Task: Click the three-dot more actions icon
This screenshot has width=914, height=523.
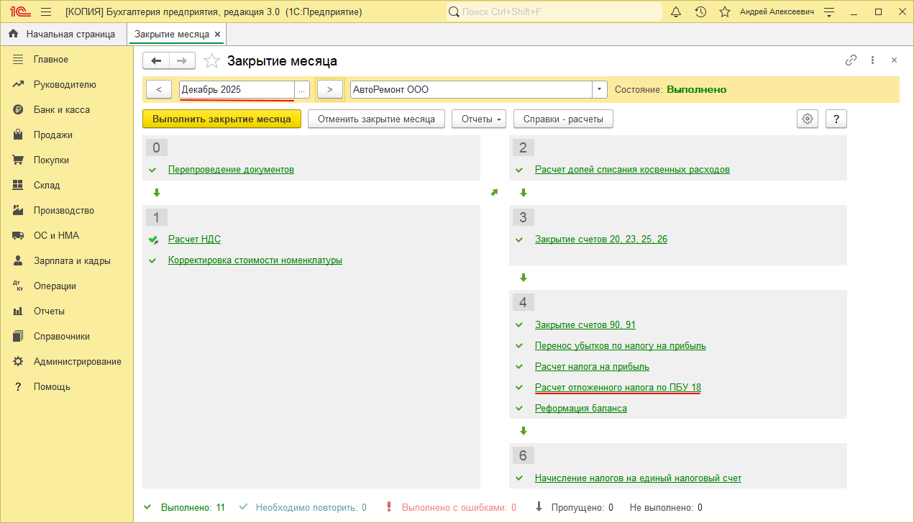Action: (872, 60)
